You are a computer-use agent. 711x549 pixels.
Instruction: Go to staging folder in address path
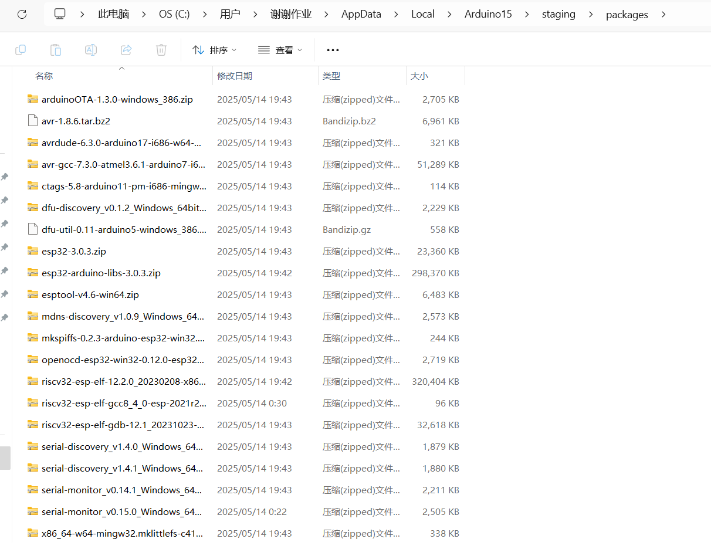click(x=558, y=14)
